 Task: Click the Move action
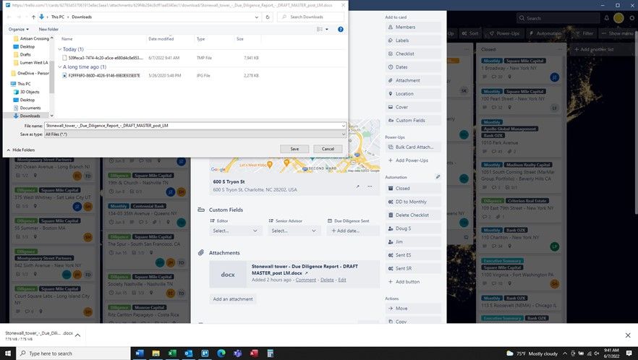coord(413,309)
